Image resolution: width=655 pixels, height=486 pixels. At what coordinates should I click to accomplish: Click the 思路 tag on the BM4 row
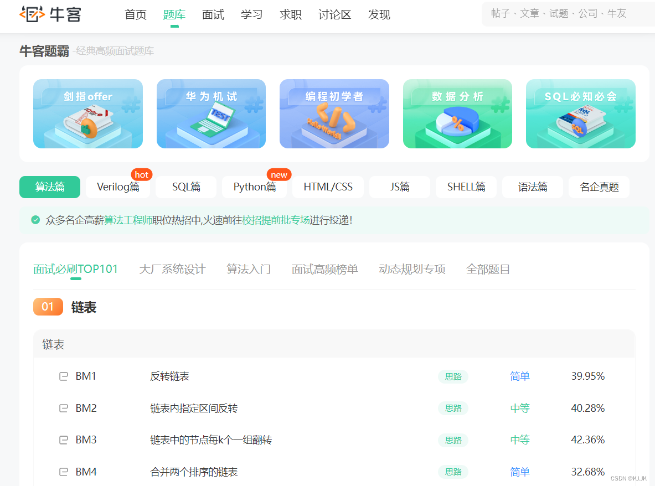[x=453, y=472]
